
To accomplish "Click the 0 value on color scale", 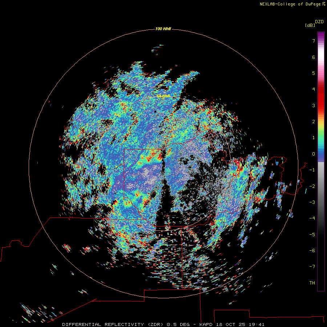I will (314, 154).
